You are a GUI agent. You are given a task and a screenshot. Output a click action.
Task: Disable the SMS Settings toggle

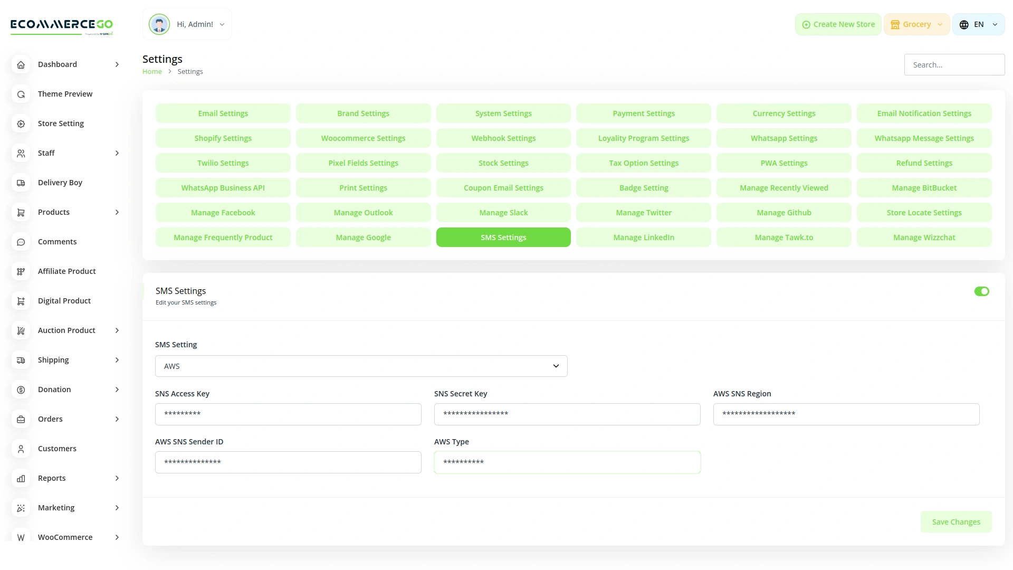click(981, 291)
